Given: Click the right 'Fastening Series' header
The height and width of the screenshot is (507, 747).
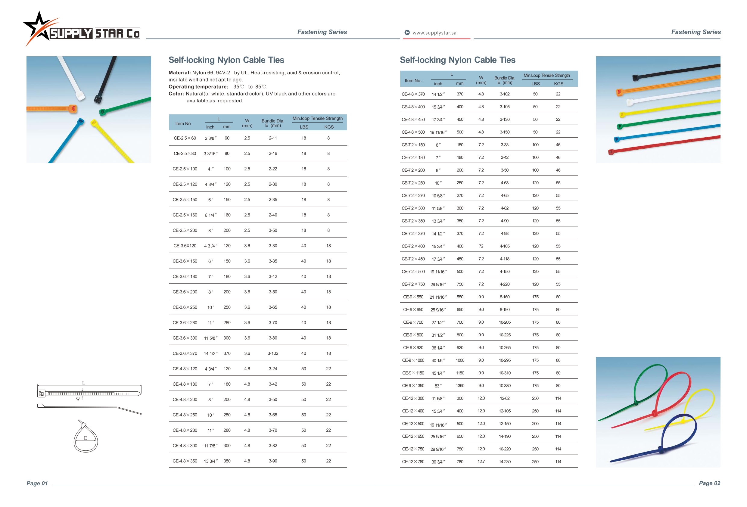Looking at the screenshot, I should pos(696,32).
